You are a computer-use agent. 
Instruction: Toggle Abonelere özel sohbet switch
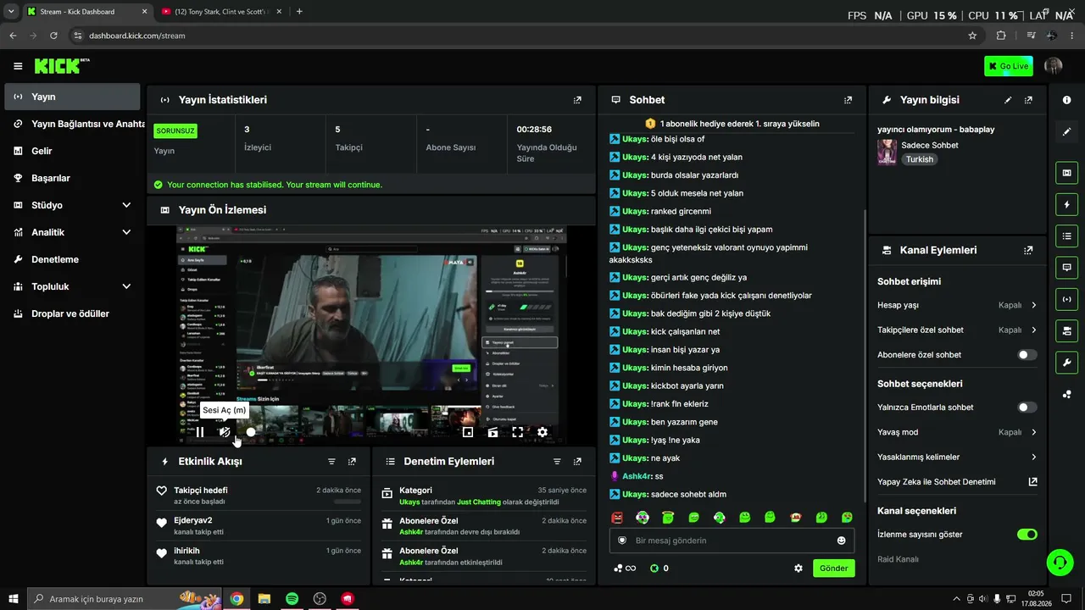click(1027, 355)
